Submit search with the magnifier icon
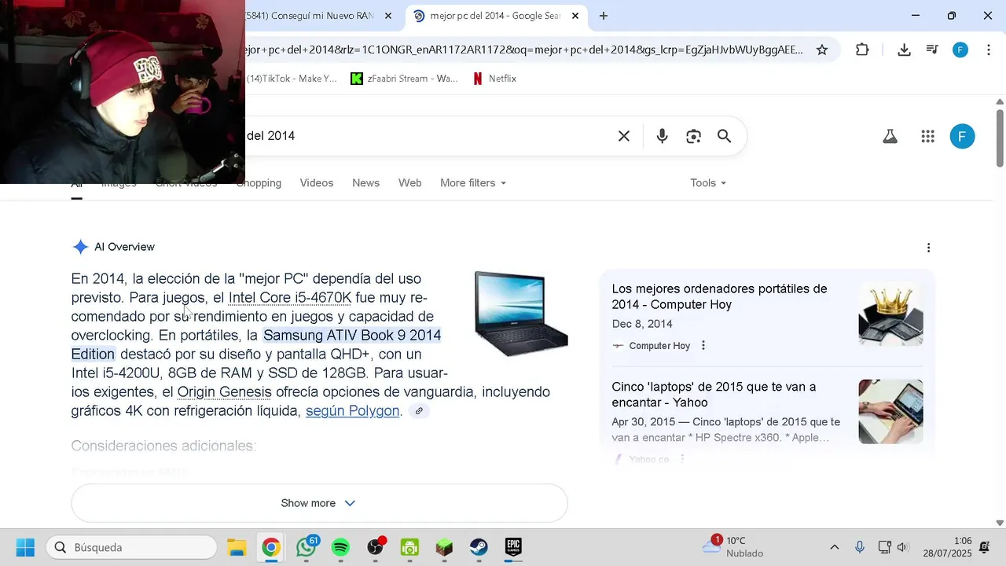This screenshot has height=566, width=1006. (x=724, y=136)
